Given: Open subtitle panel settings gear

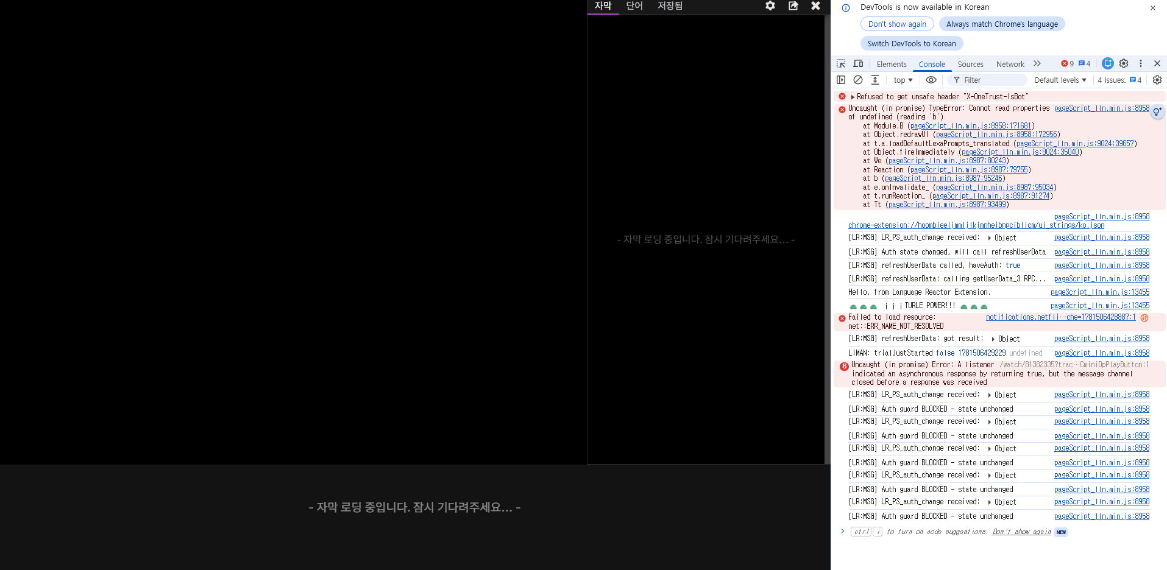Looking at the screenshot, I should 770,5.
